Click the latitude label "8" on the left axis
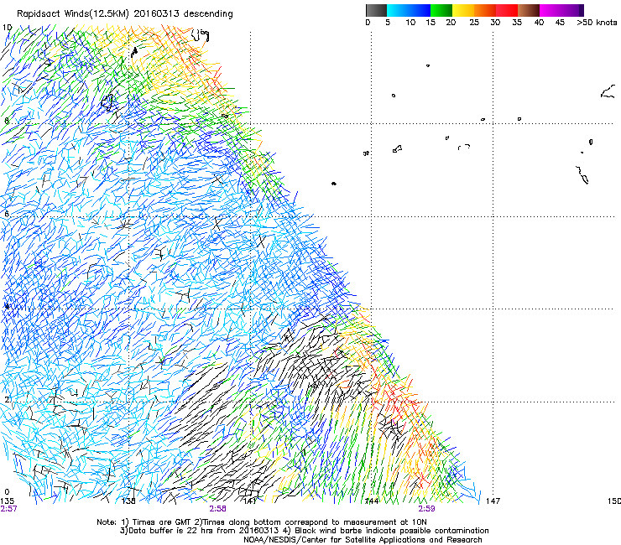Image resolution: width=621 pixels, height=545 pixels. 7,121
